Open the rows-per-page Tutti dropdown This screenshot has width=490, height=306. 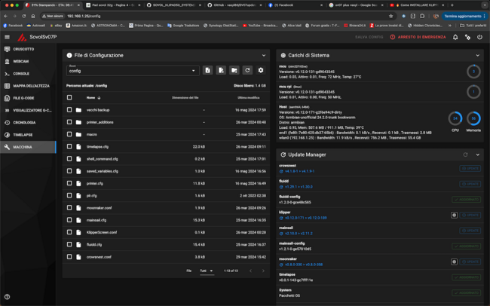tap(207, 271)
